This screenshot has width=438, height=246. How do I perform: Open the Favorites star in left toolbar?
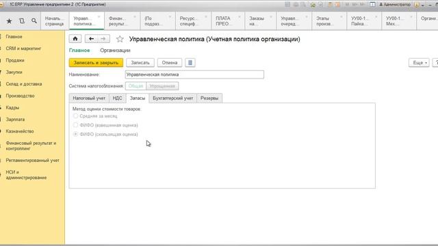pos(9,21)
